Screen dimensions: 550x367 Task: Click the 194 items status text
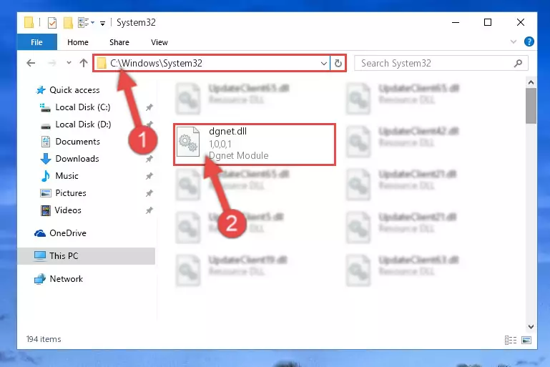tap(44, 339)
